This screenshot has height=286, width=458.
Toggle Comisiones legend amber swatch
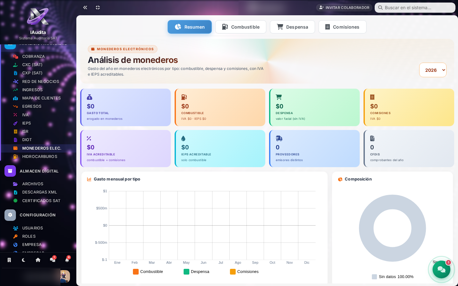point(233,272)
